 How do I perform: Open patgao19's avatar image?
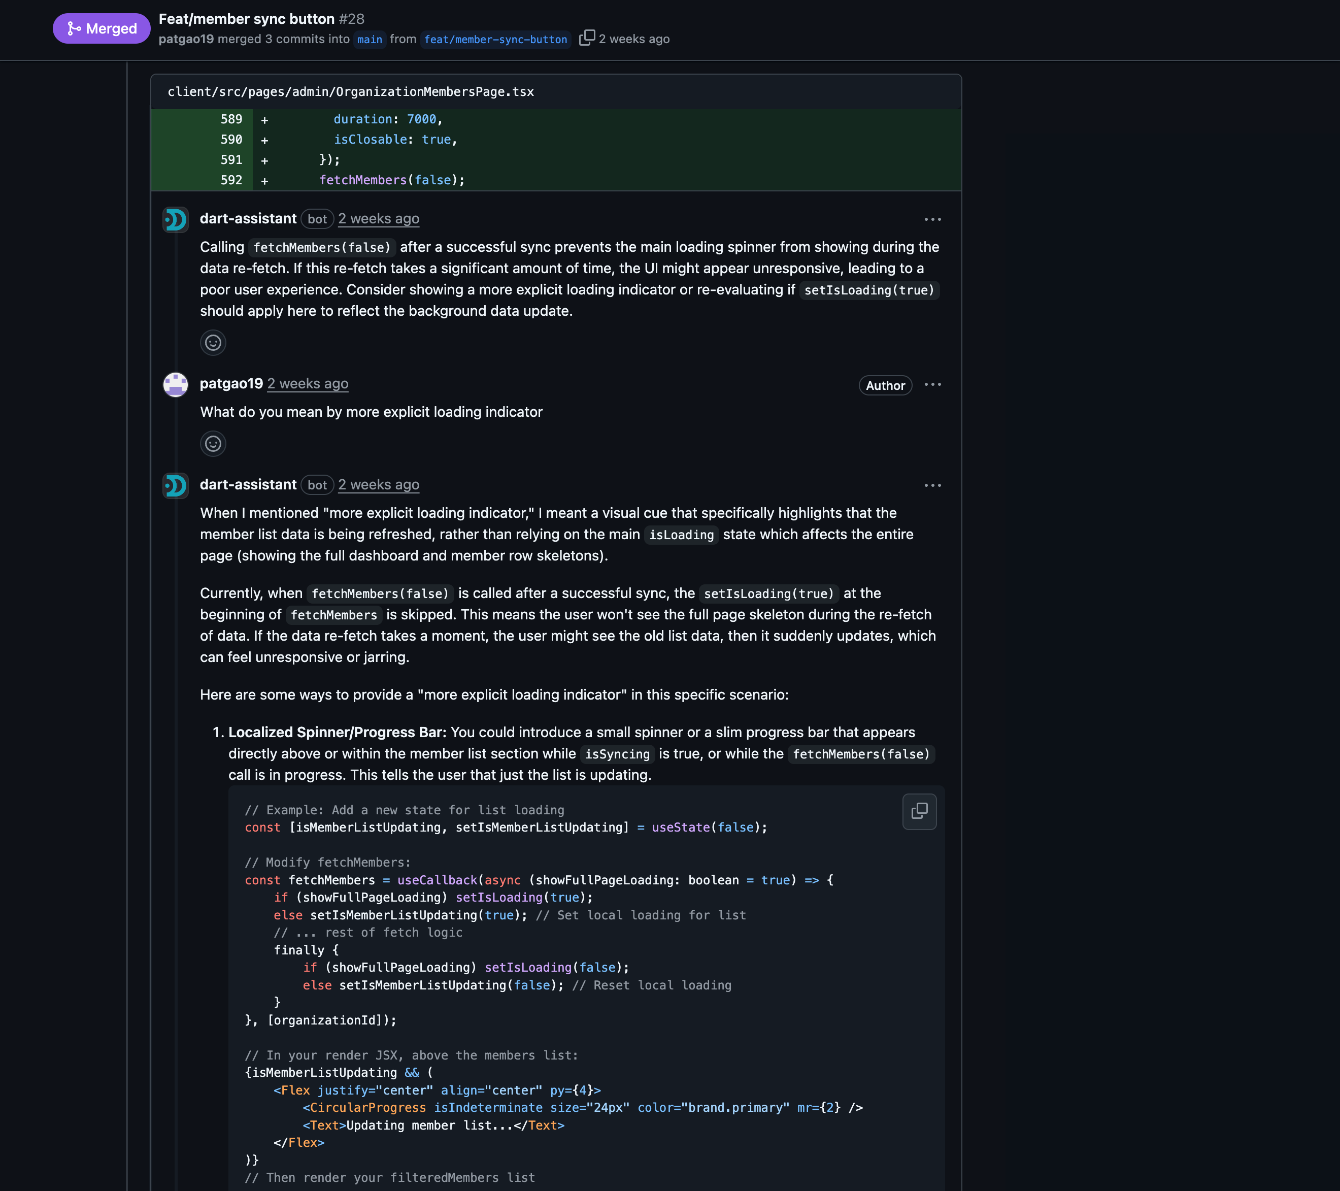[175, 385]
